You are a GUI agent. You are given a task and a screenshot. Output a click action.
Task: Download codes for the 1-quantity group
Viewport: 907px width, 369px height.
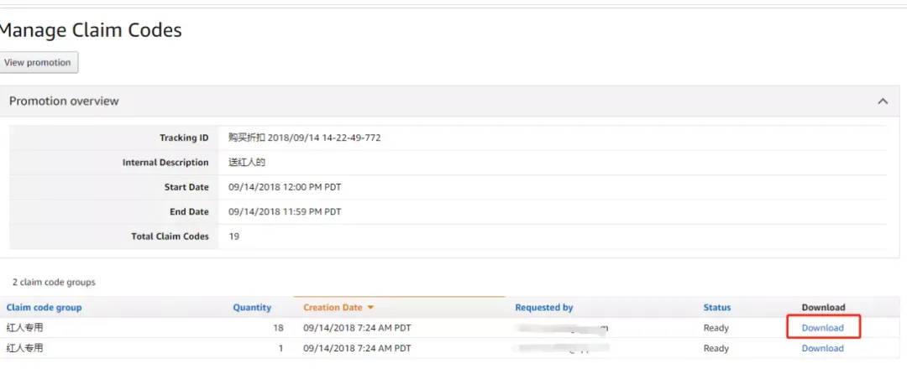coord(822,348)
